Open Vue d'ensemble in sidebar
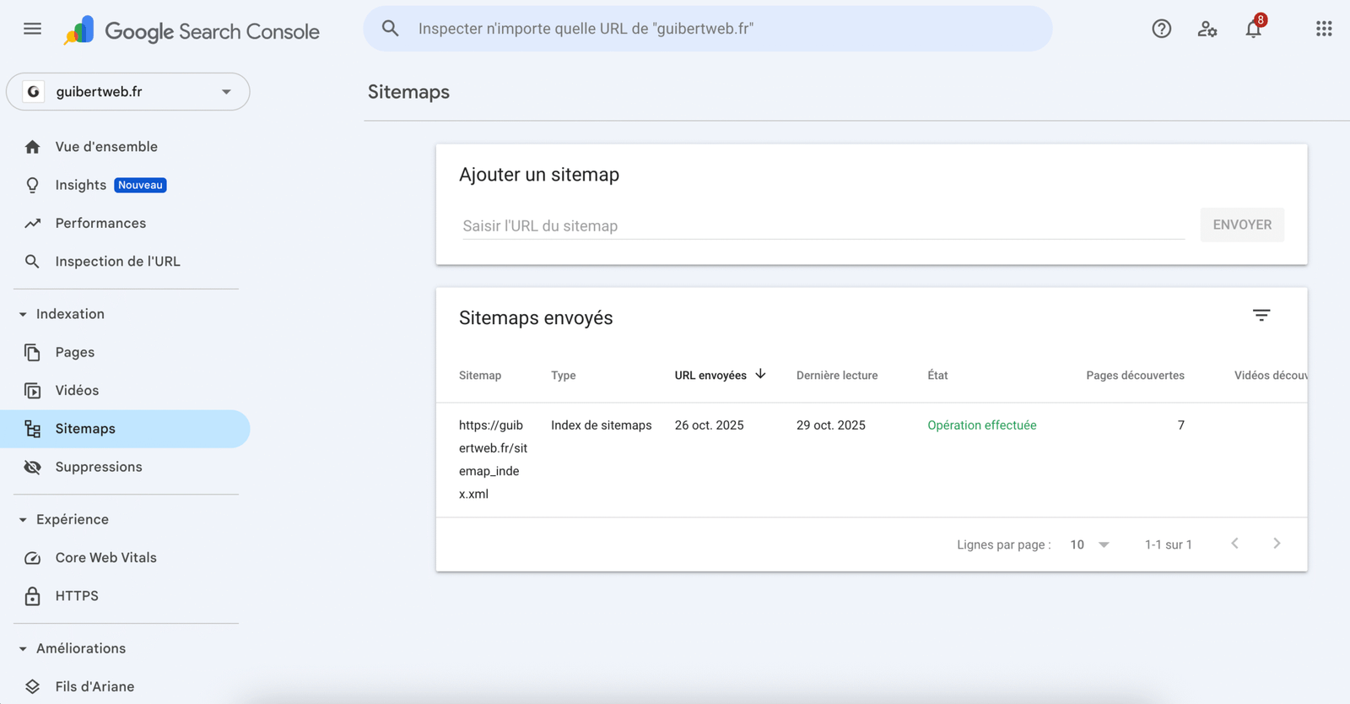The image size is (1350, 704). pos(125,147)
